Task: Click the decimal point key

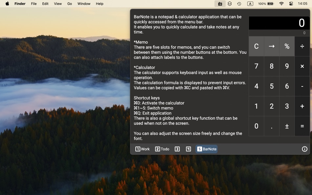Action: coord(272,126)
